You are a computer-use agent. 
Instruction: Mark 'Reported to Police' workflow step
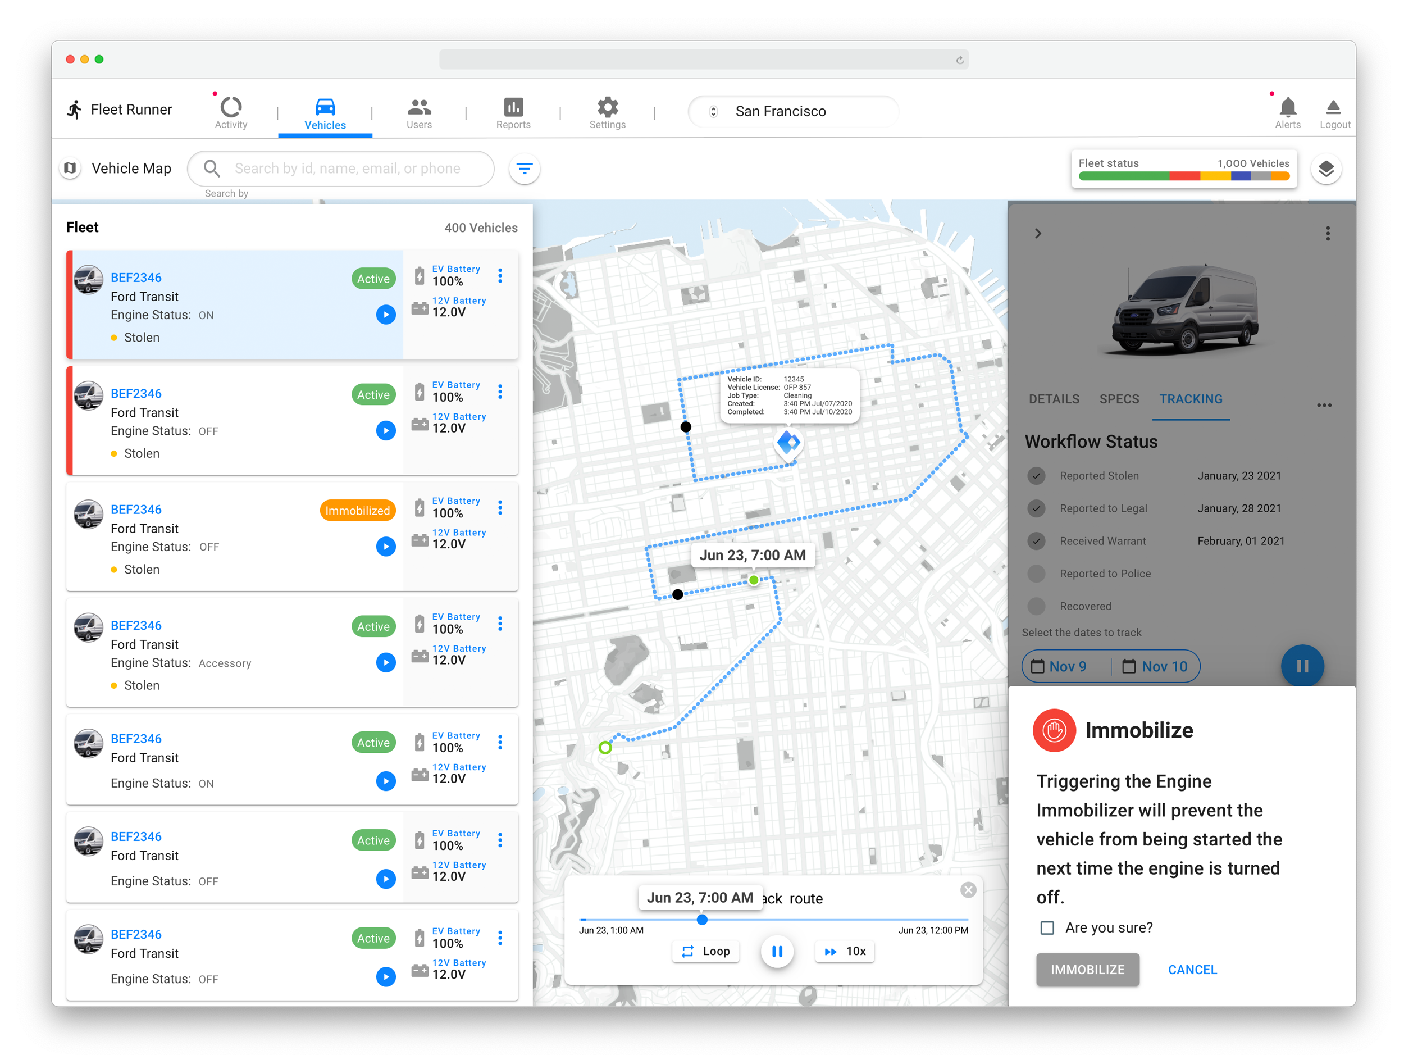coord(1036,573)
